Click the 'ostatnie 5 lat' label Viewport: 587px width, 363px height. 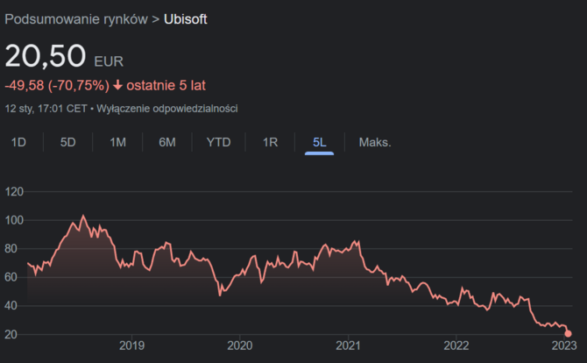click(x=166, y=85)
